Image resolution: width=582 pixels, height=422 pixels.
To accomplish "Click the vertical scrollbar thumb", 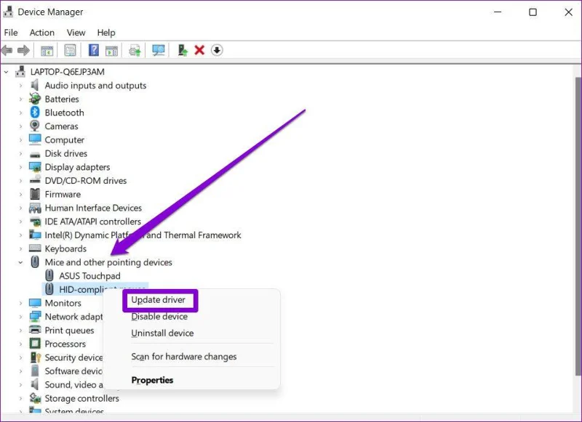I will coord(578,226).
